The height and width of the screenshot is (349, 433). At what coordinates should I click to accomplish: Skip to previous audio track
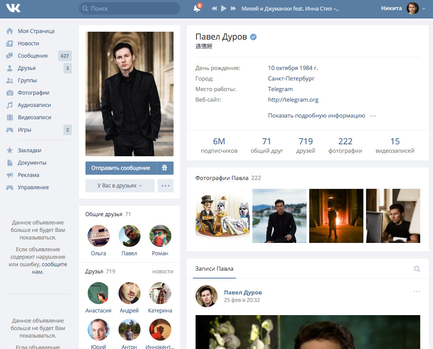pos(214,8)
